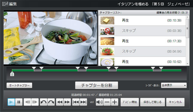The height and width of the screenshot is (112, 193).
Task: Click 再生 label of the 00:17:30 chapter
Action: 125,41
